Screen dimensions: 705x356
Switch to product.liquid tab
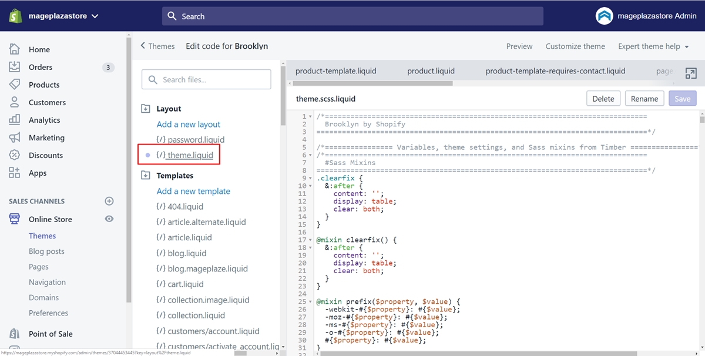pos(431,70)
